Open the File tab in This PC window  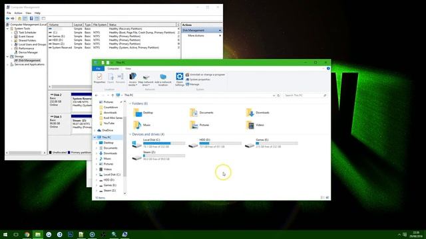tap(98, 68)
